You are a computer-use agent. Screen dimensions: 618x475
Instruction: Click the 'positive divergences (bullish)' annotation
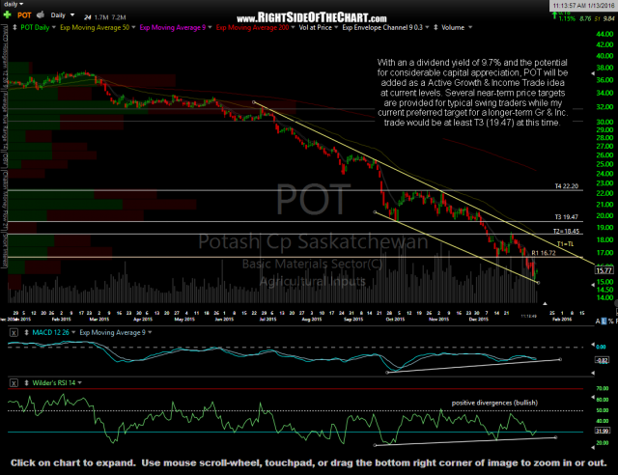tap(494, 403)
